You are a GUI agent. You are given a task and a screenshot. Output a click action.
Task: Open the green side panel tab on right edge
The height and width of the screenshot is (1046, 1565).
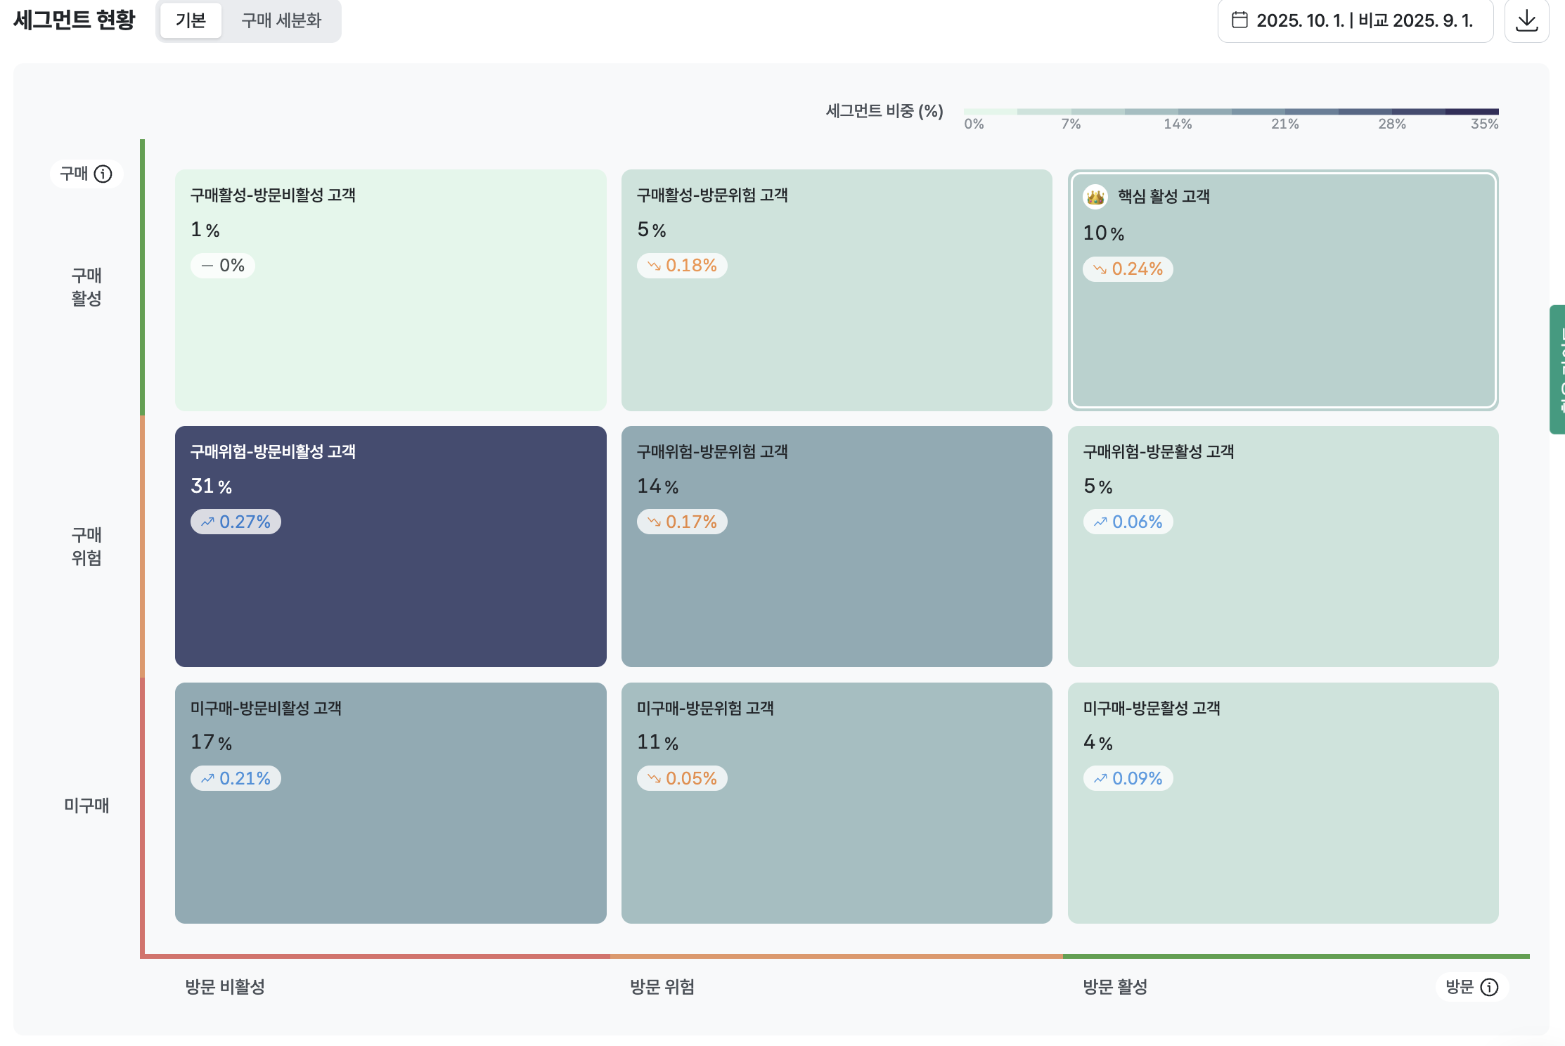(x=1557, y=369)
